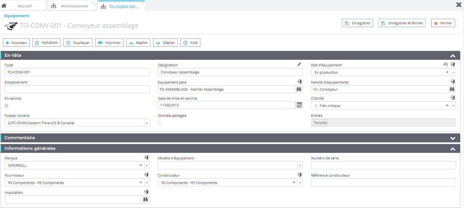Open the Modèle d'équipement dropdown
Screen dimensions: 464x208
point(300,165)
